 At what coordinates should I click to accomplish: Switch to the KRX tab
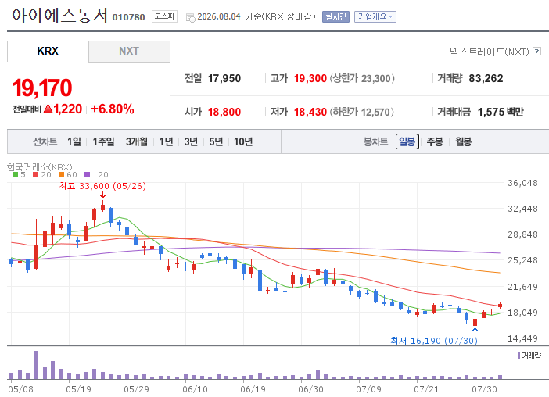(x=48, y=51)
